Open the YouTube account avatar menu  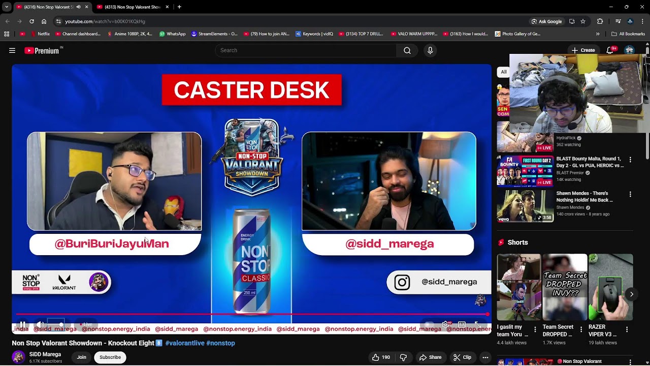point(630,50)
